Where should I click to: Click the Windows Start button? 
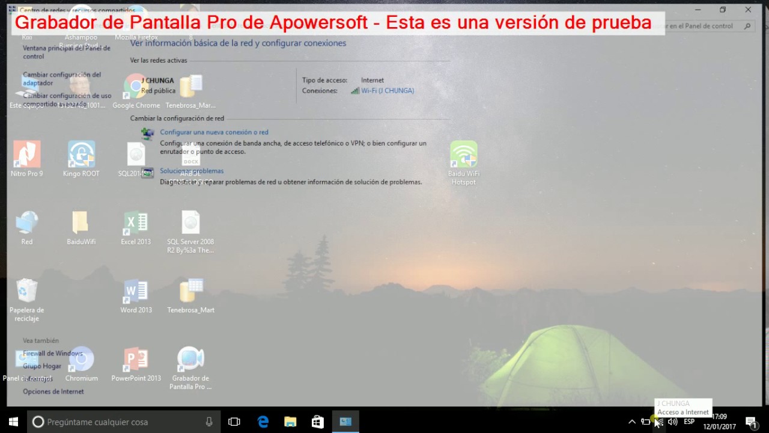(13, 422)
